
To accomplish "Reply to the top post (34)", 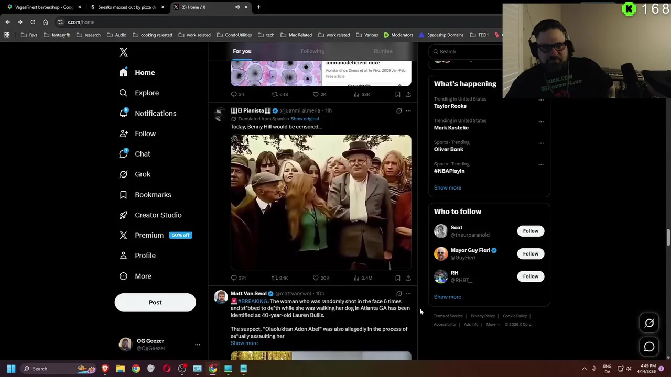I will [237, 94].
